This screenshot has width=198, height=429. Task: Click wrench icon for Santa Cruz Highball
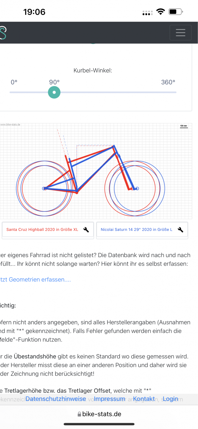86,230
